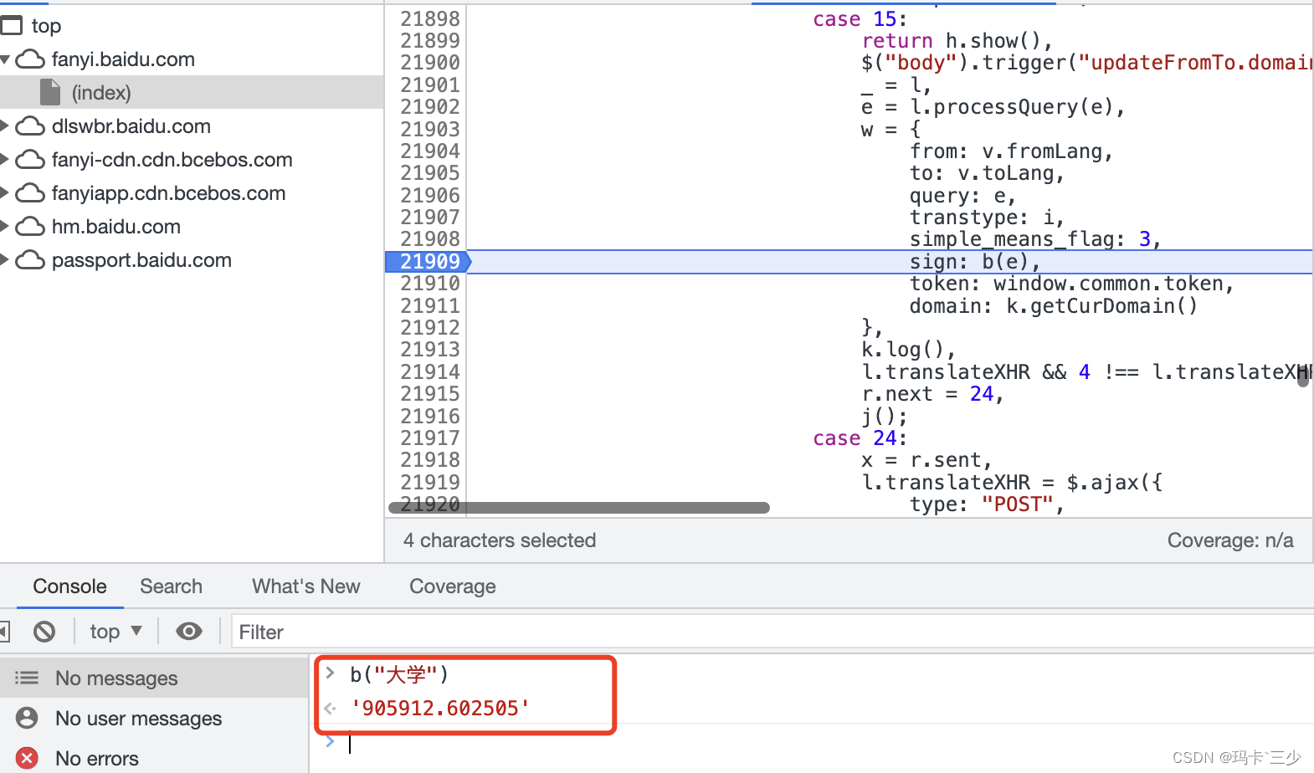Select fanyi.baidu.com domain label
The image size is (1314, 773).
pyautogui.click(x=123, y=59)
